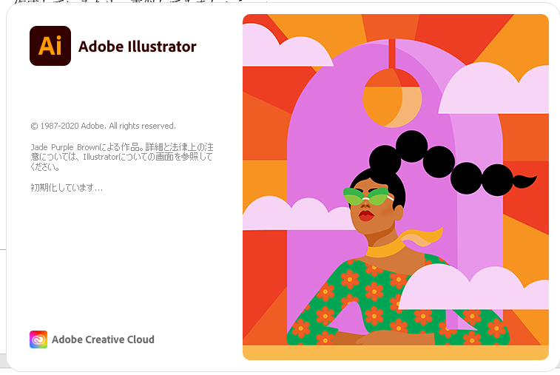560x375 pixels.
Task: Click the large top-right pink cloud
Action: tap(496, 91)
